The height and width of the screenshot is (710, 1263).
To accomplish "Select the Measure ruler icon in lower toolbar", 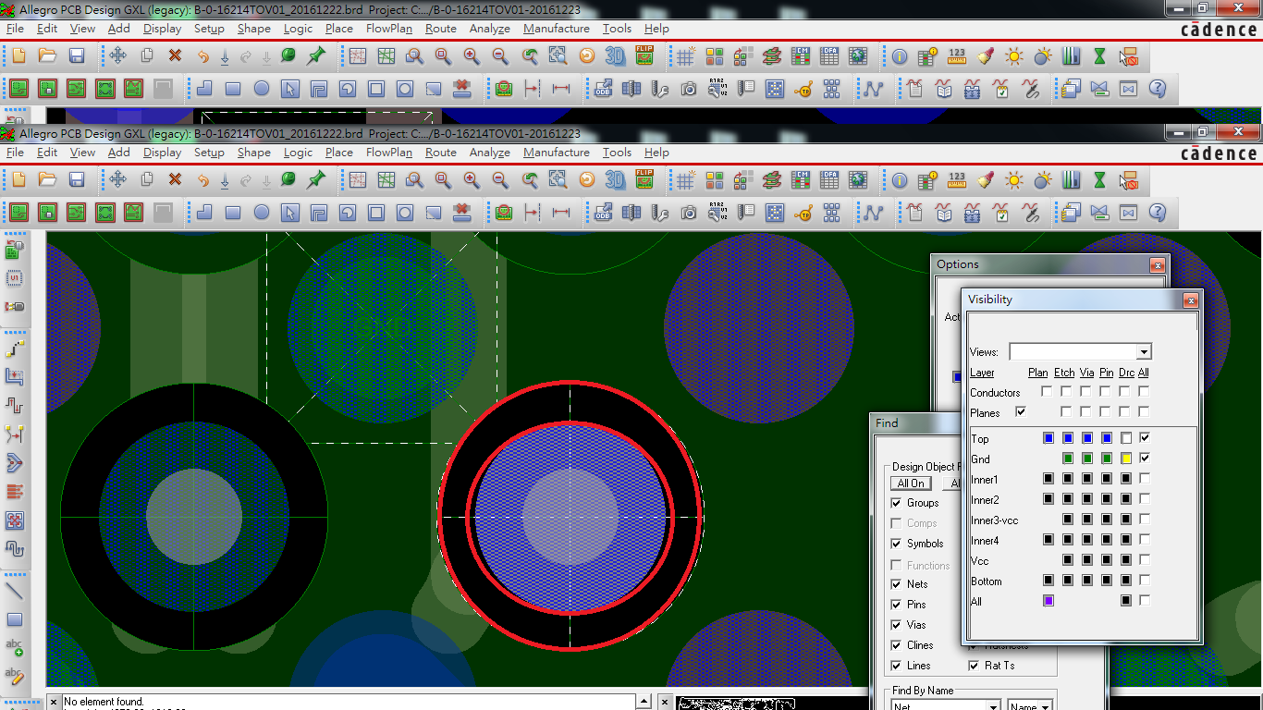I will tap(957, 180).
